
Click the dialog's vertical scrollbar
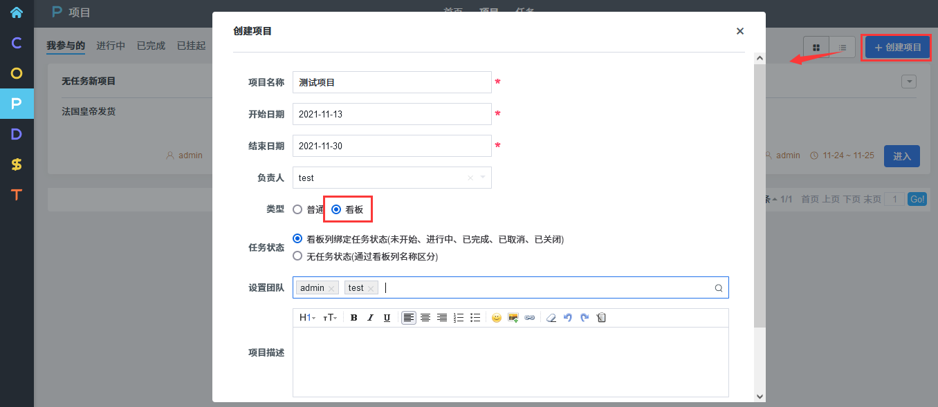[760, 193]
